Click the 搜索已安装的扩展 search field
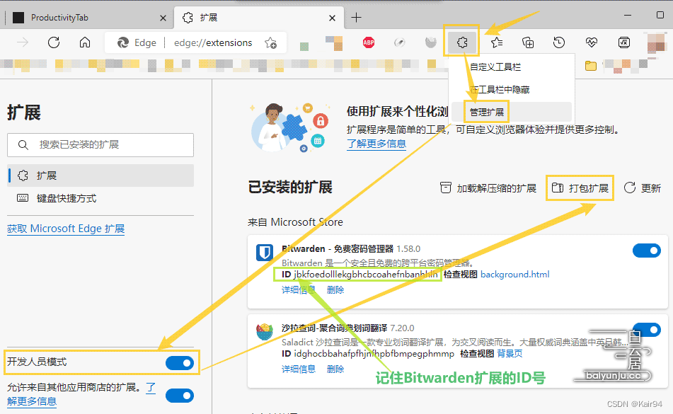The width and height of the screenshot is (673, 414). pos(100,145)
